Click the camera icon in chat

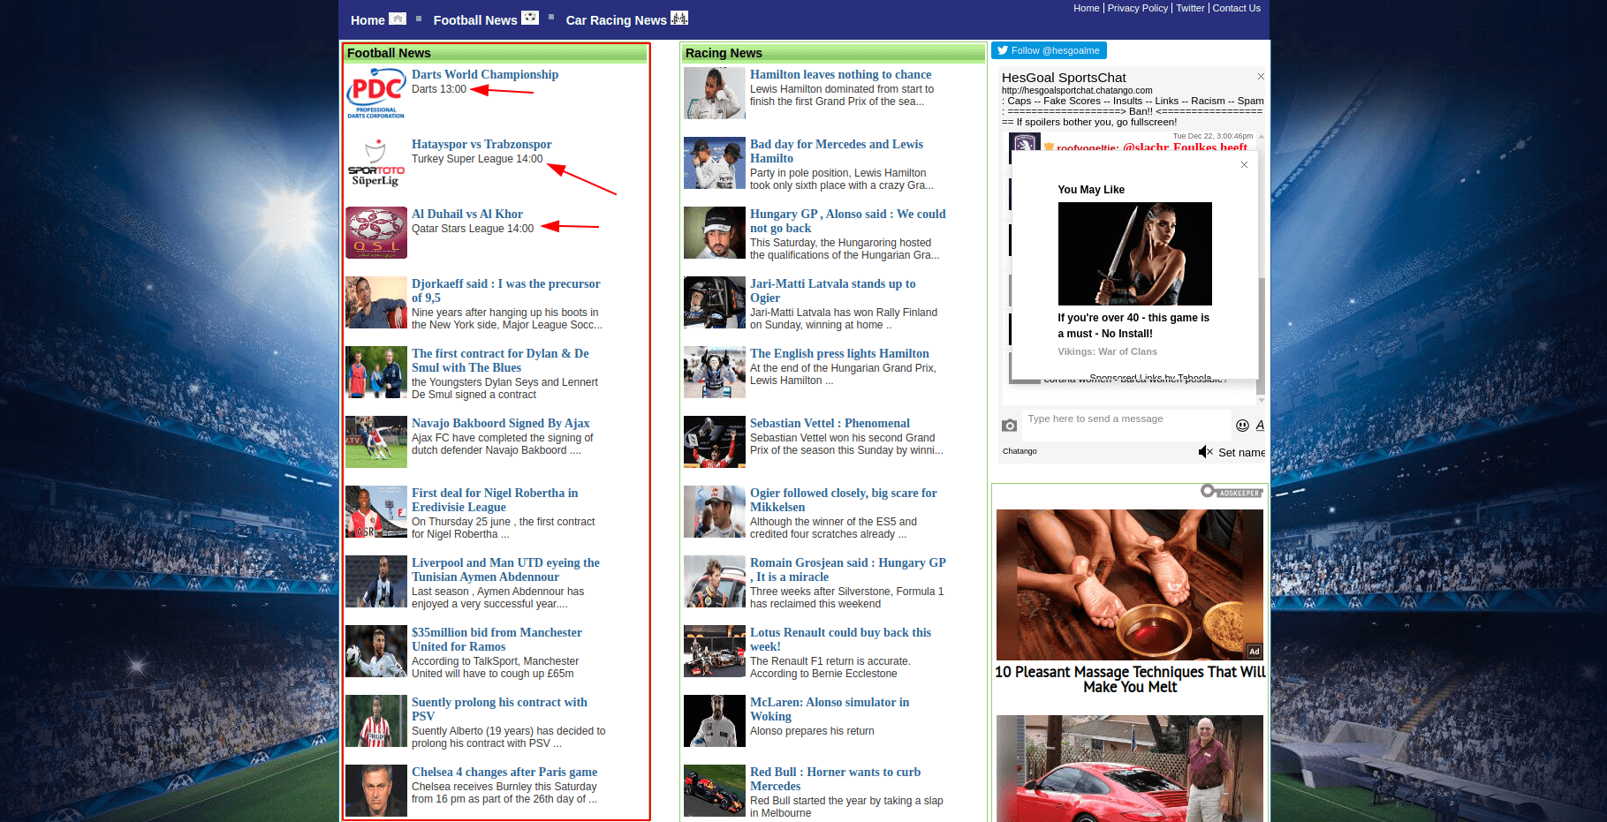tap(1009, 426)
